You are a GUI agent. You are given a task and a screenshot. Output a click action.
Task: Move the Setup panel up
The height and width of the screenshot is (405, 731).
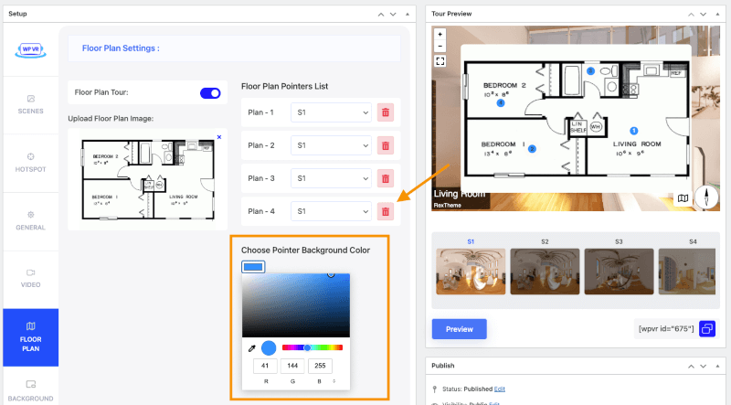(381, 15)
